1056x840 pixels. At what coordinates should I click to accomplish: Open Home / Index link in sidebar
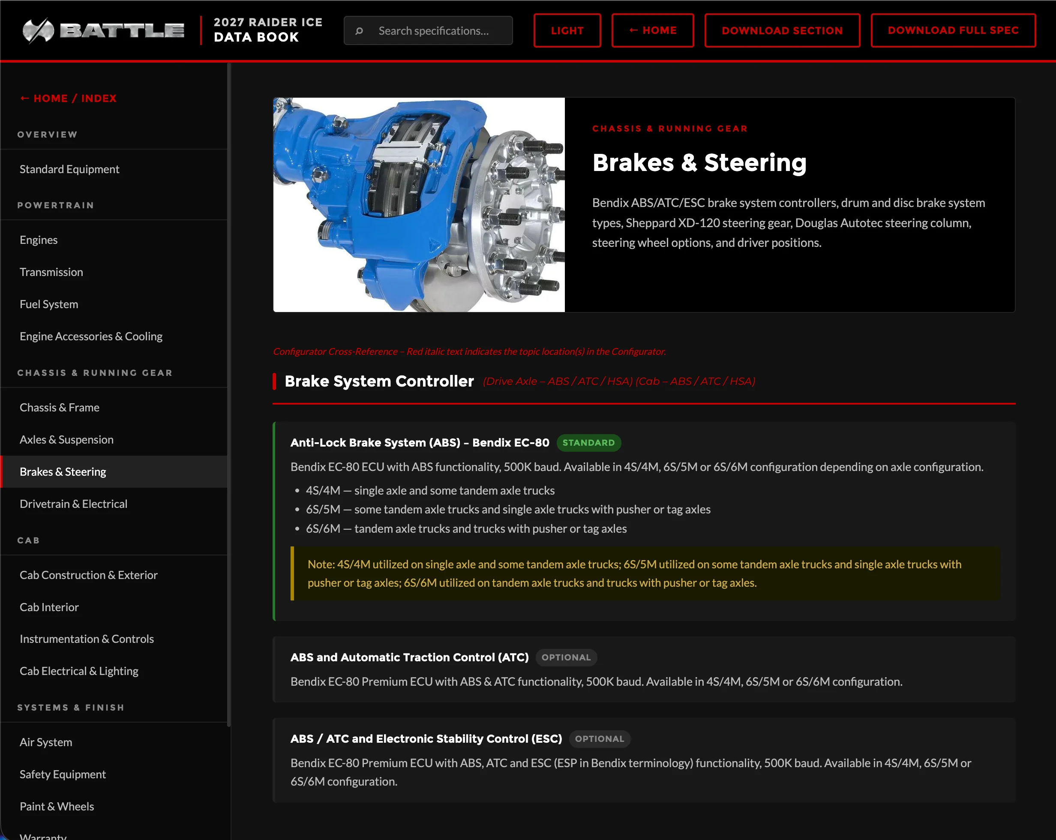click(68, 99)
